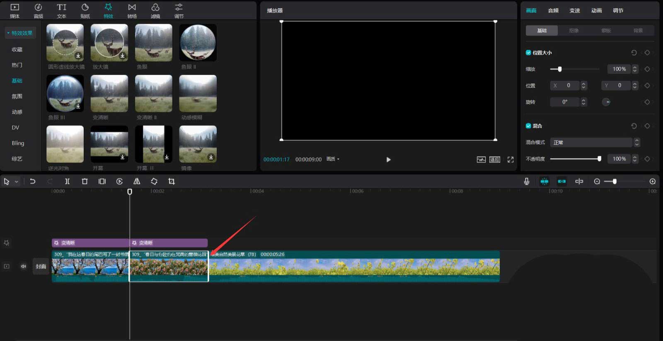Image resolution: width=663 pixels, height=341 pixels.
Task: Switch to the 转场 transitions tab
Action: point(132,11)
